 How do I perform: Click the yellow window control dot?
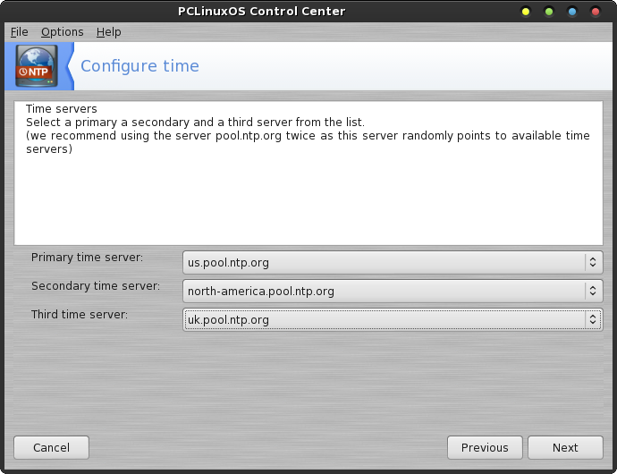[525, 12]
